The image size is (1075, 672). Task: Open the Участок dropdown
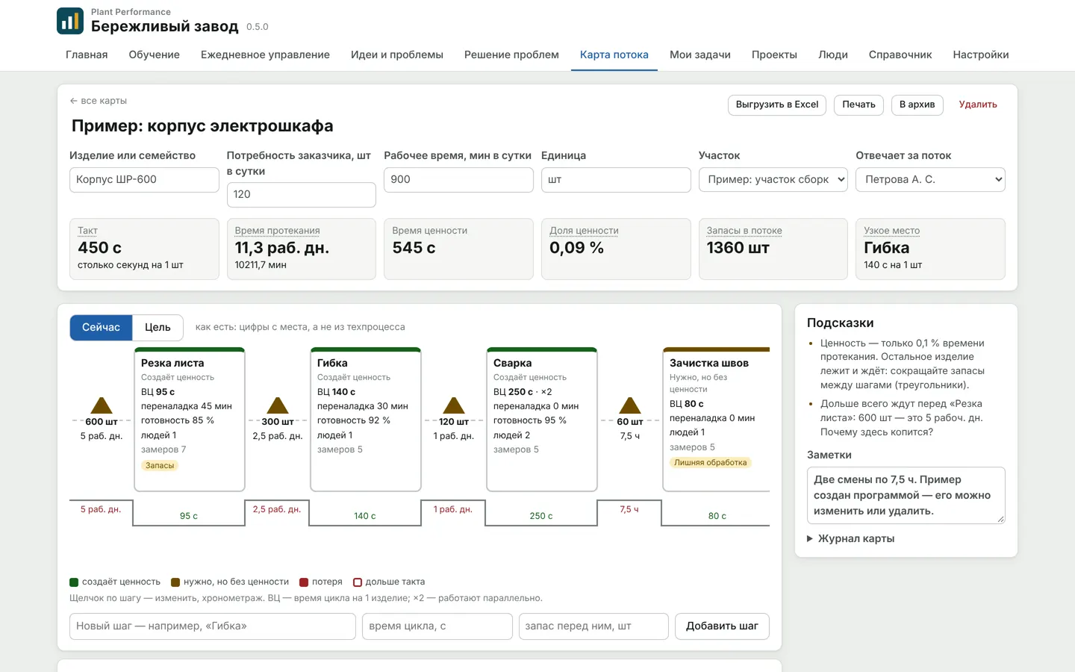(x=773, y=179)
